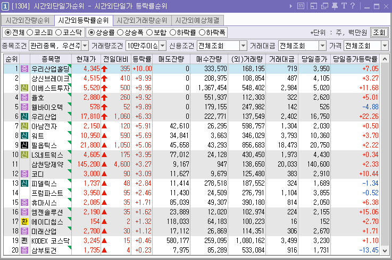Open the 거래량조건 dropdown

point(163,46)
